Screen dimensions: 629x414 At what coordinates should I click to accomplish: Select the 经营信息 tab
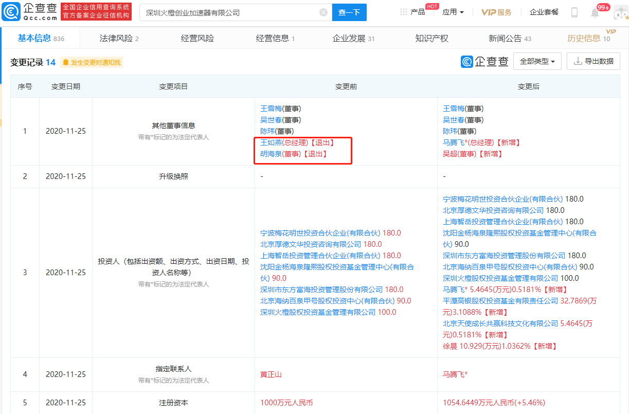(x=276, y=39)
